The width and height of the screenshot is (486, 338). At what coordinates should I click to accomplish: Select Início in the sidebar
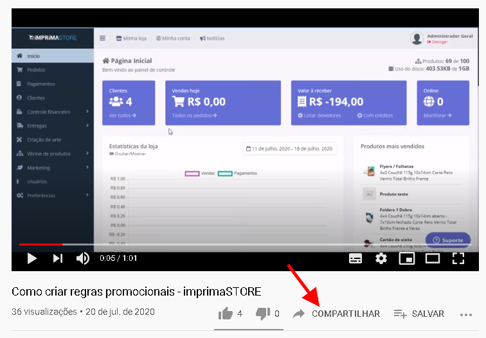click(x=53, y=56)
